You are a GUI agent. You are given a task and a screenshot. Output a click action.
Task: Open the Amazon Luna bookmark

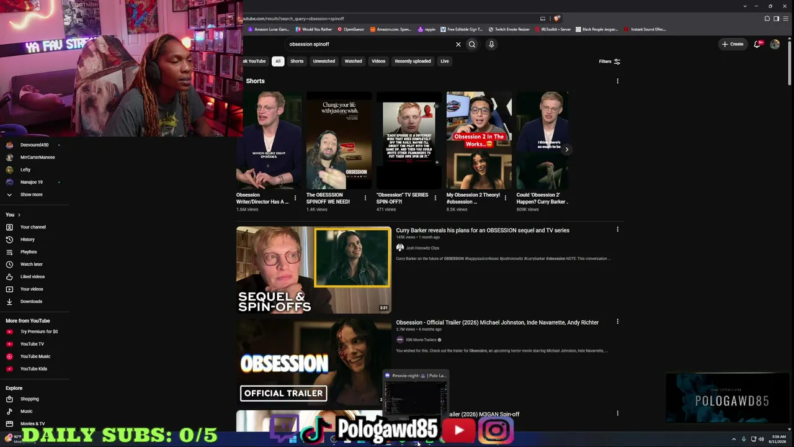click(269, 29)
